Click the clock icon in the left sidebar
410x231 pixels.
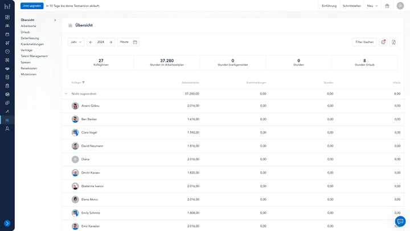pos(7,51)
